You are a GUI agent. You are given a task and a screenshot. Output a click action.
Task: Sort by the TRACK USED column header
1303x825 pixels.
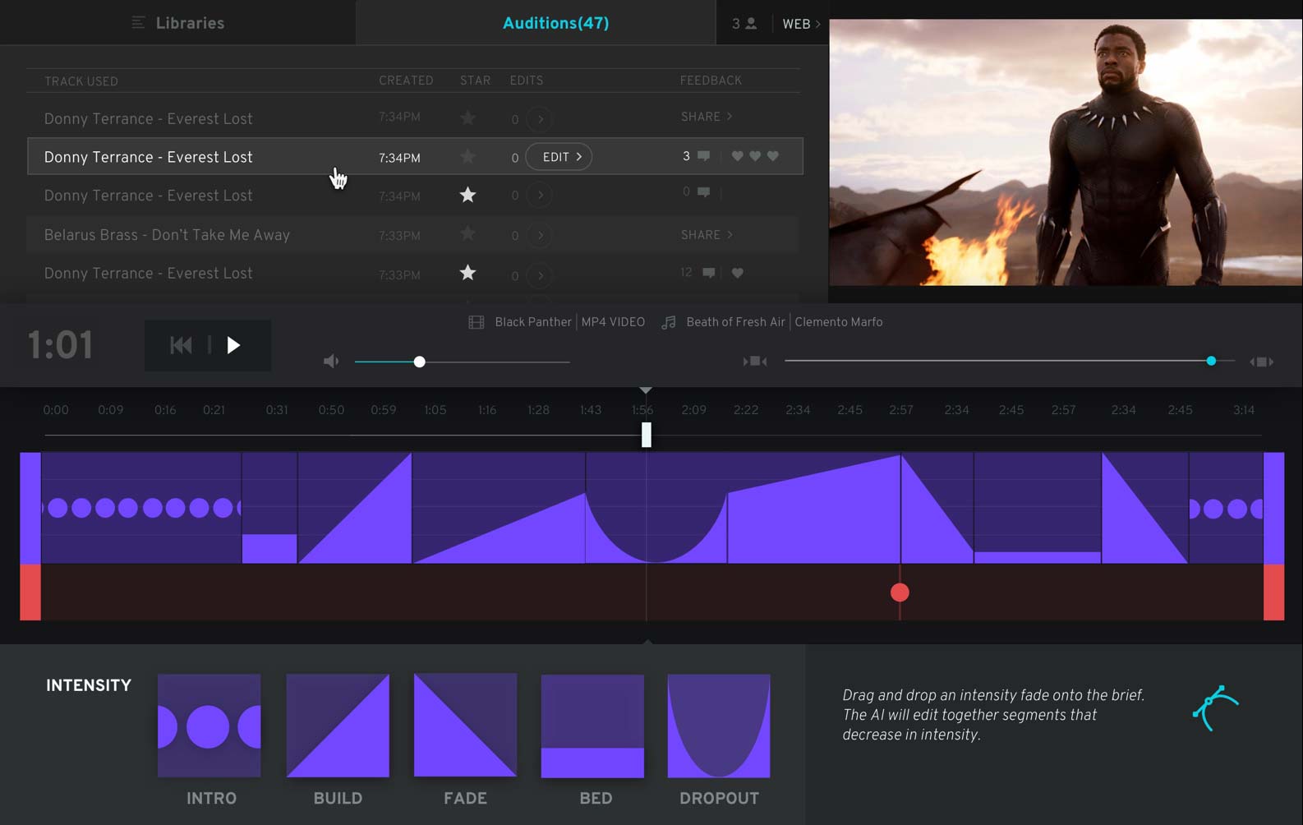(x=81, y=81)
